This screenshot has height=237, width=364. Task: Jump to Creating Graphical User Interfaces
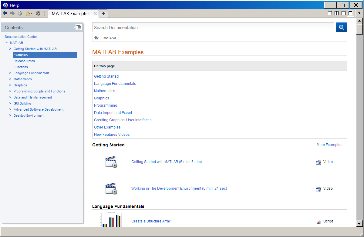(x=123, y=120)
